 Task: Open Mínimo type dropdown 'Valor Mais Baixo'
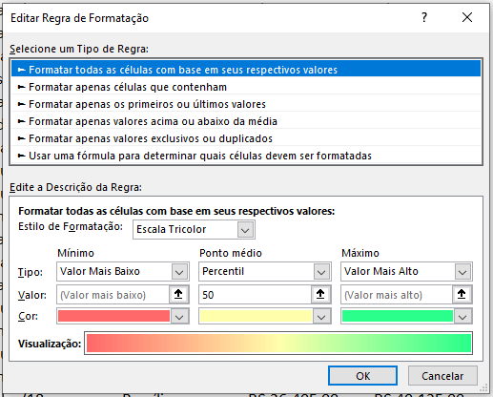click(179, 272)
